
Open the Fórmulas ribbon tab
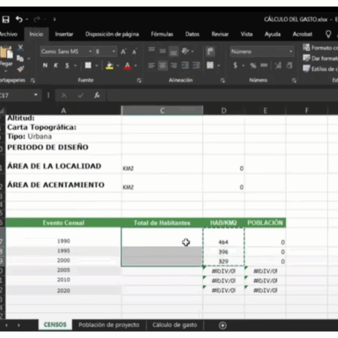[x=162, y=34]
